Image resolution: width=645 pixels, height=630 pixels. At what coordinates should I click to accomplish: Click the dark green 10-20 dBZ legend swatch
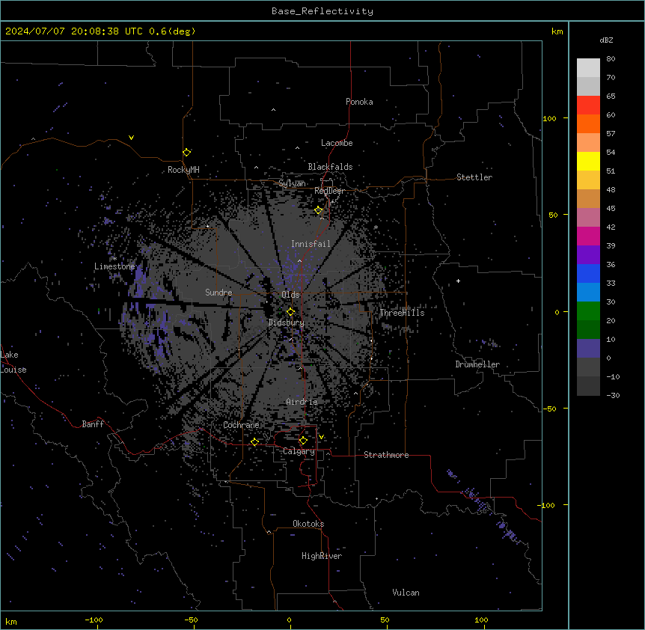(x=588, y=330)
